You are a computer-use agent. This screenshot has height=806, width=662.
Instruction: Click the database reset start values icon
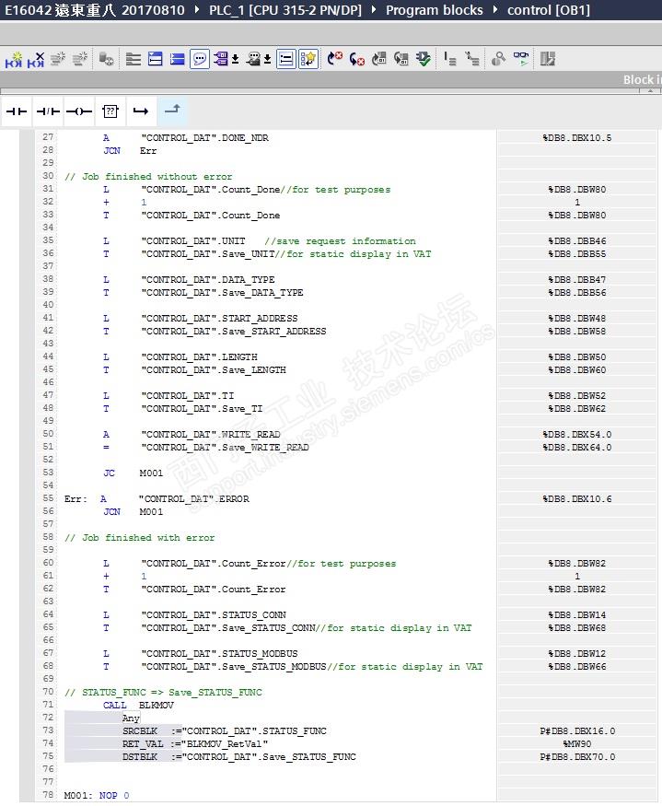pyautogui.click(x=107, y=59)
